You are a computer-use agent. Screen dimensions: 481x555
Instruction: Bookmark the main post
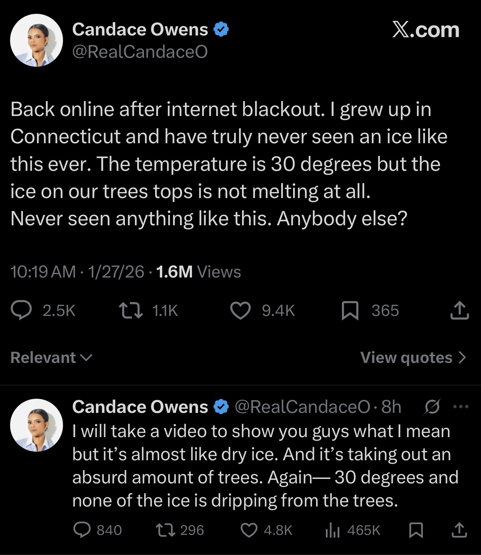pos(350,311)
